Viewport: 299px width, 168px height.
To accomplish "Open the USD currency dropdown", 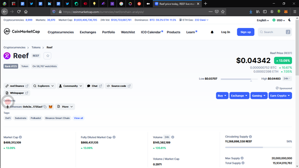I will [x=278, y=20].
